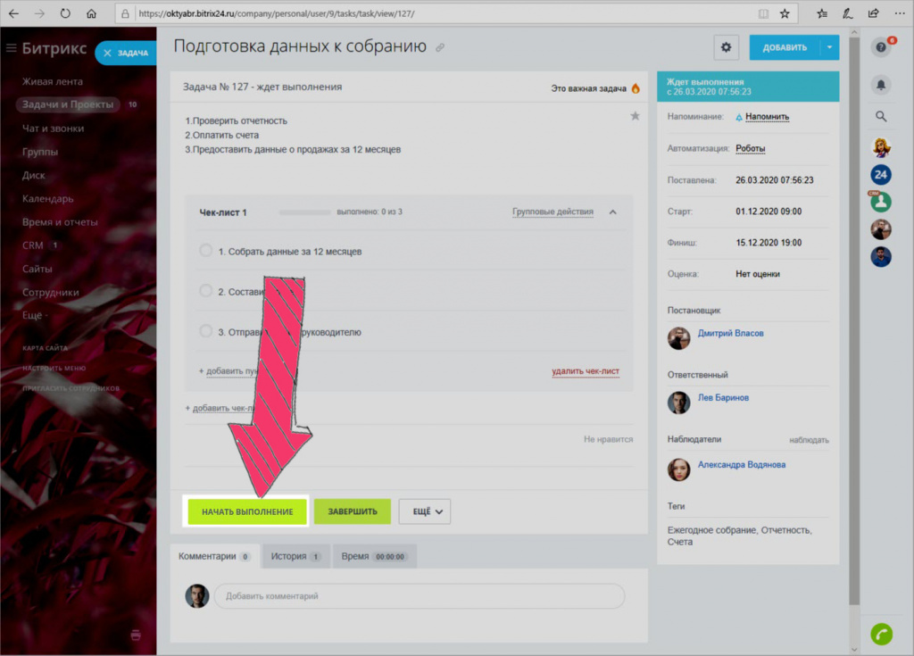Bookmark page with address bar star
Viewport: 914px width, 656px height.
[x=785, y=13]
